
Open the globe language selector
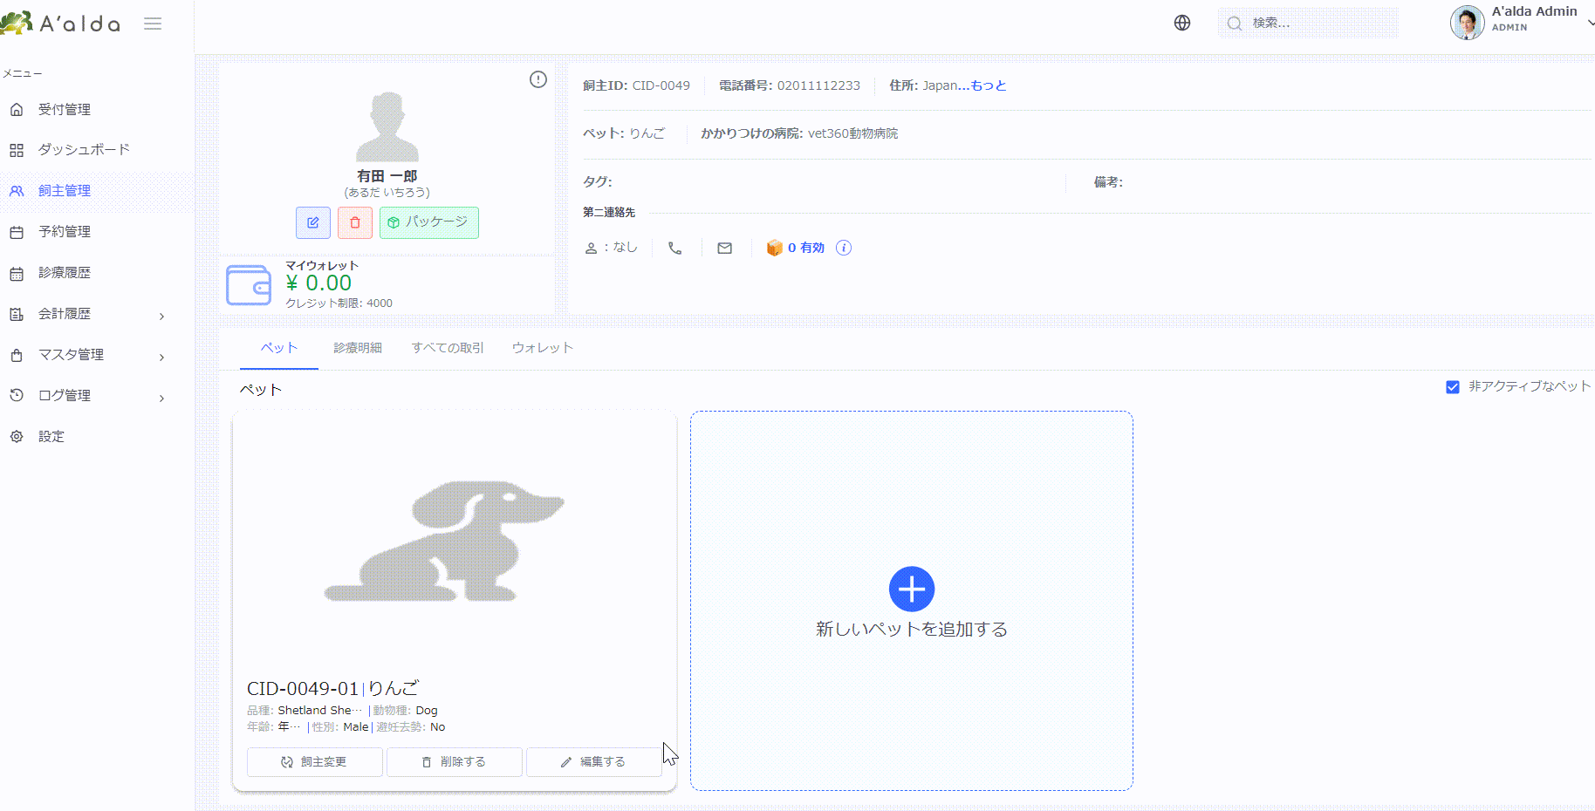click(1182, 23)
